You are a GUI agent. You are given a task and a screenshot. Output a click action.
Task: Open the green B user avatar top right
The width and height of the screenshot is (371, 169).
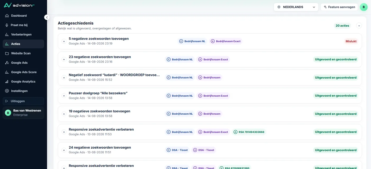(x=364, y=7)
